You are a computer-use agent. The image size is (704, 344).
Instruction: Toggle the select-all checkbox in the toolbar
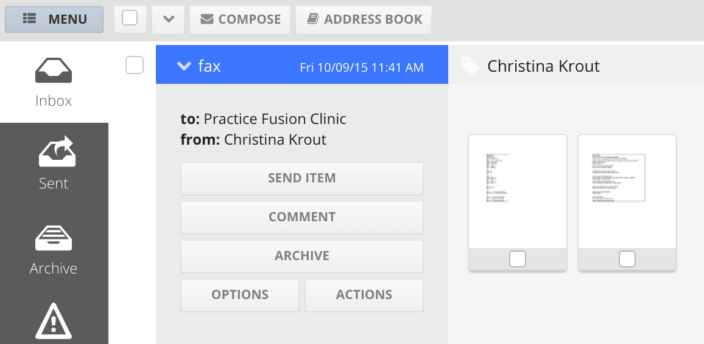pyautogui.click(x=130, y=19)
